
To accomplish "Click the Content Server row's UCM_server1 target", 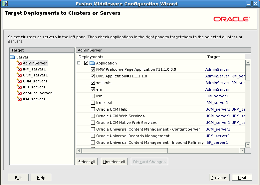I will (218, 129).
